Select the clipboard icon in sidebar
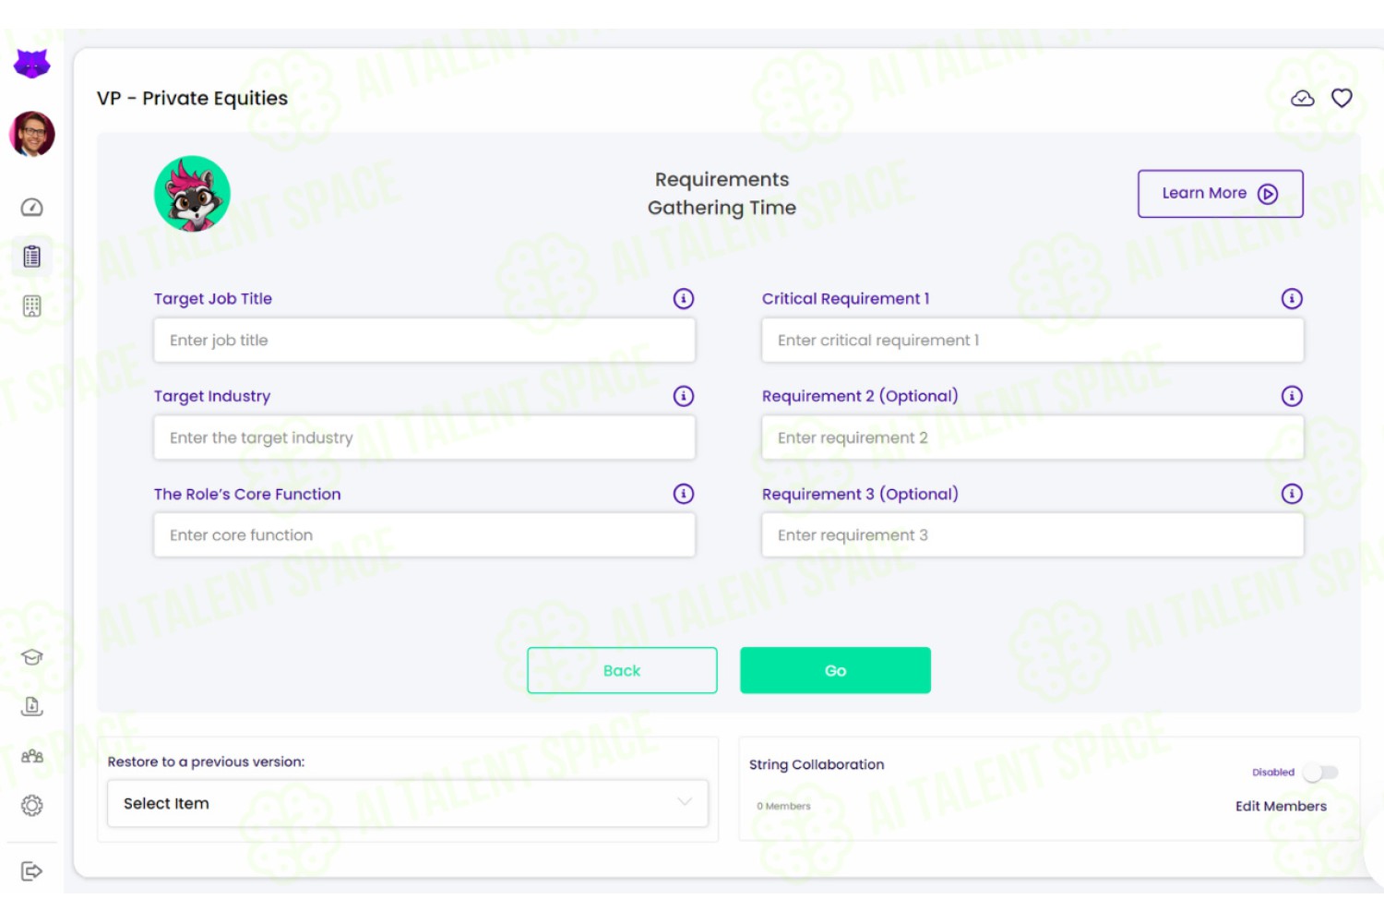1384x923 pixels. (x=31, y=257)
